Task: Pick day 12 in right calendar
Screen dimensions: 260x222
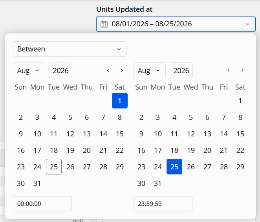Action: click(191, 134)
